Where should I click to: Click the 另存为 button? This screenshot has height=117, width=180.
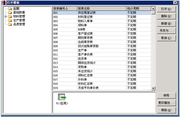[x=166, y=31]
